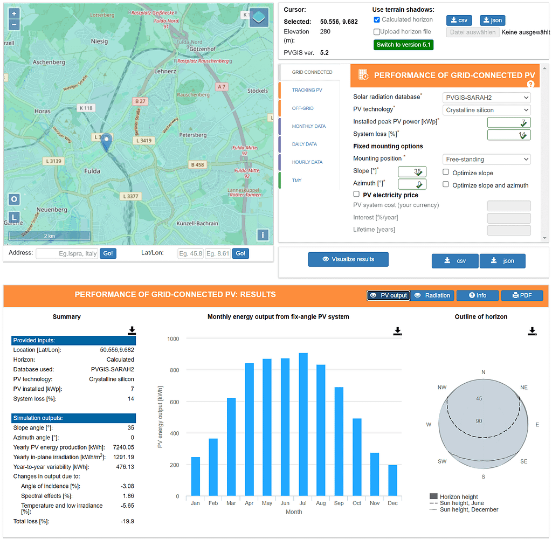
Task: Open help via the question mark icon
Action: tap(530, 85)
